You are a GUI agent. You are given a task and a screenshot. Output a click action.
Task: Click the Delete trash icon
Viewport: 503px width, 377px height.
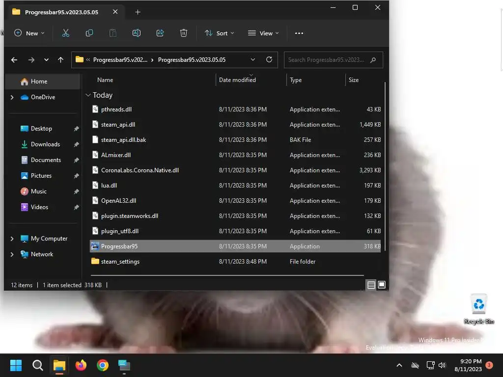tap(184, 33)
